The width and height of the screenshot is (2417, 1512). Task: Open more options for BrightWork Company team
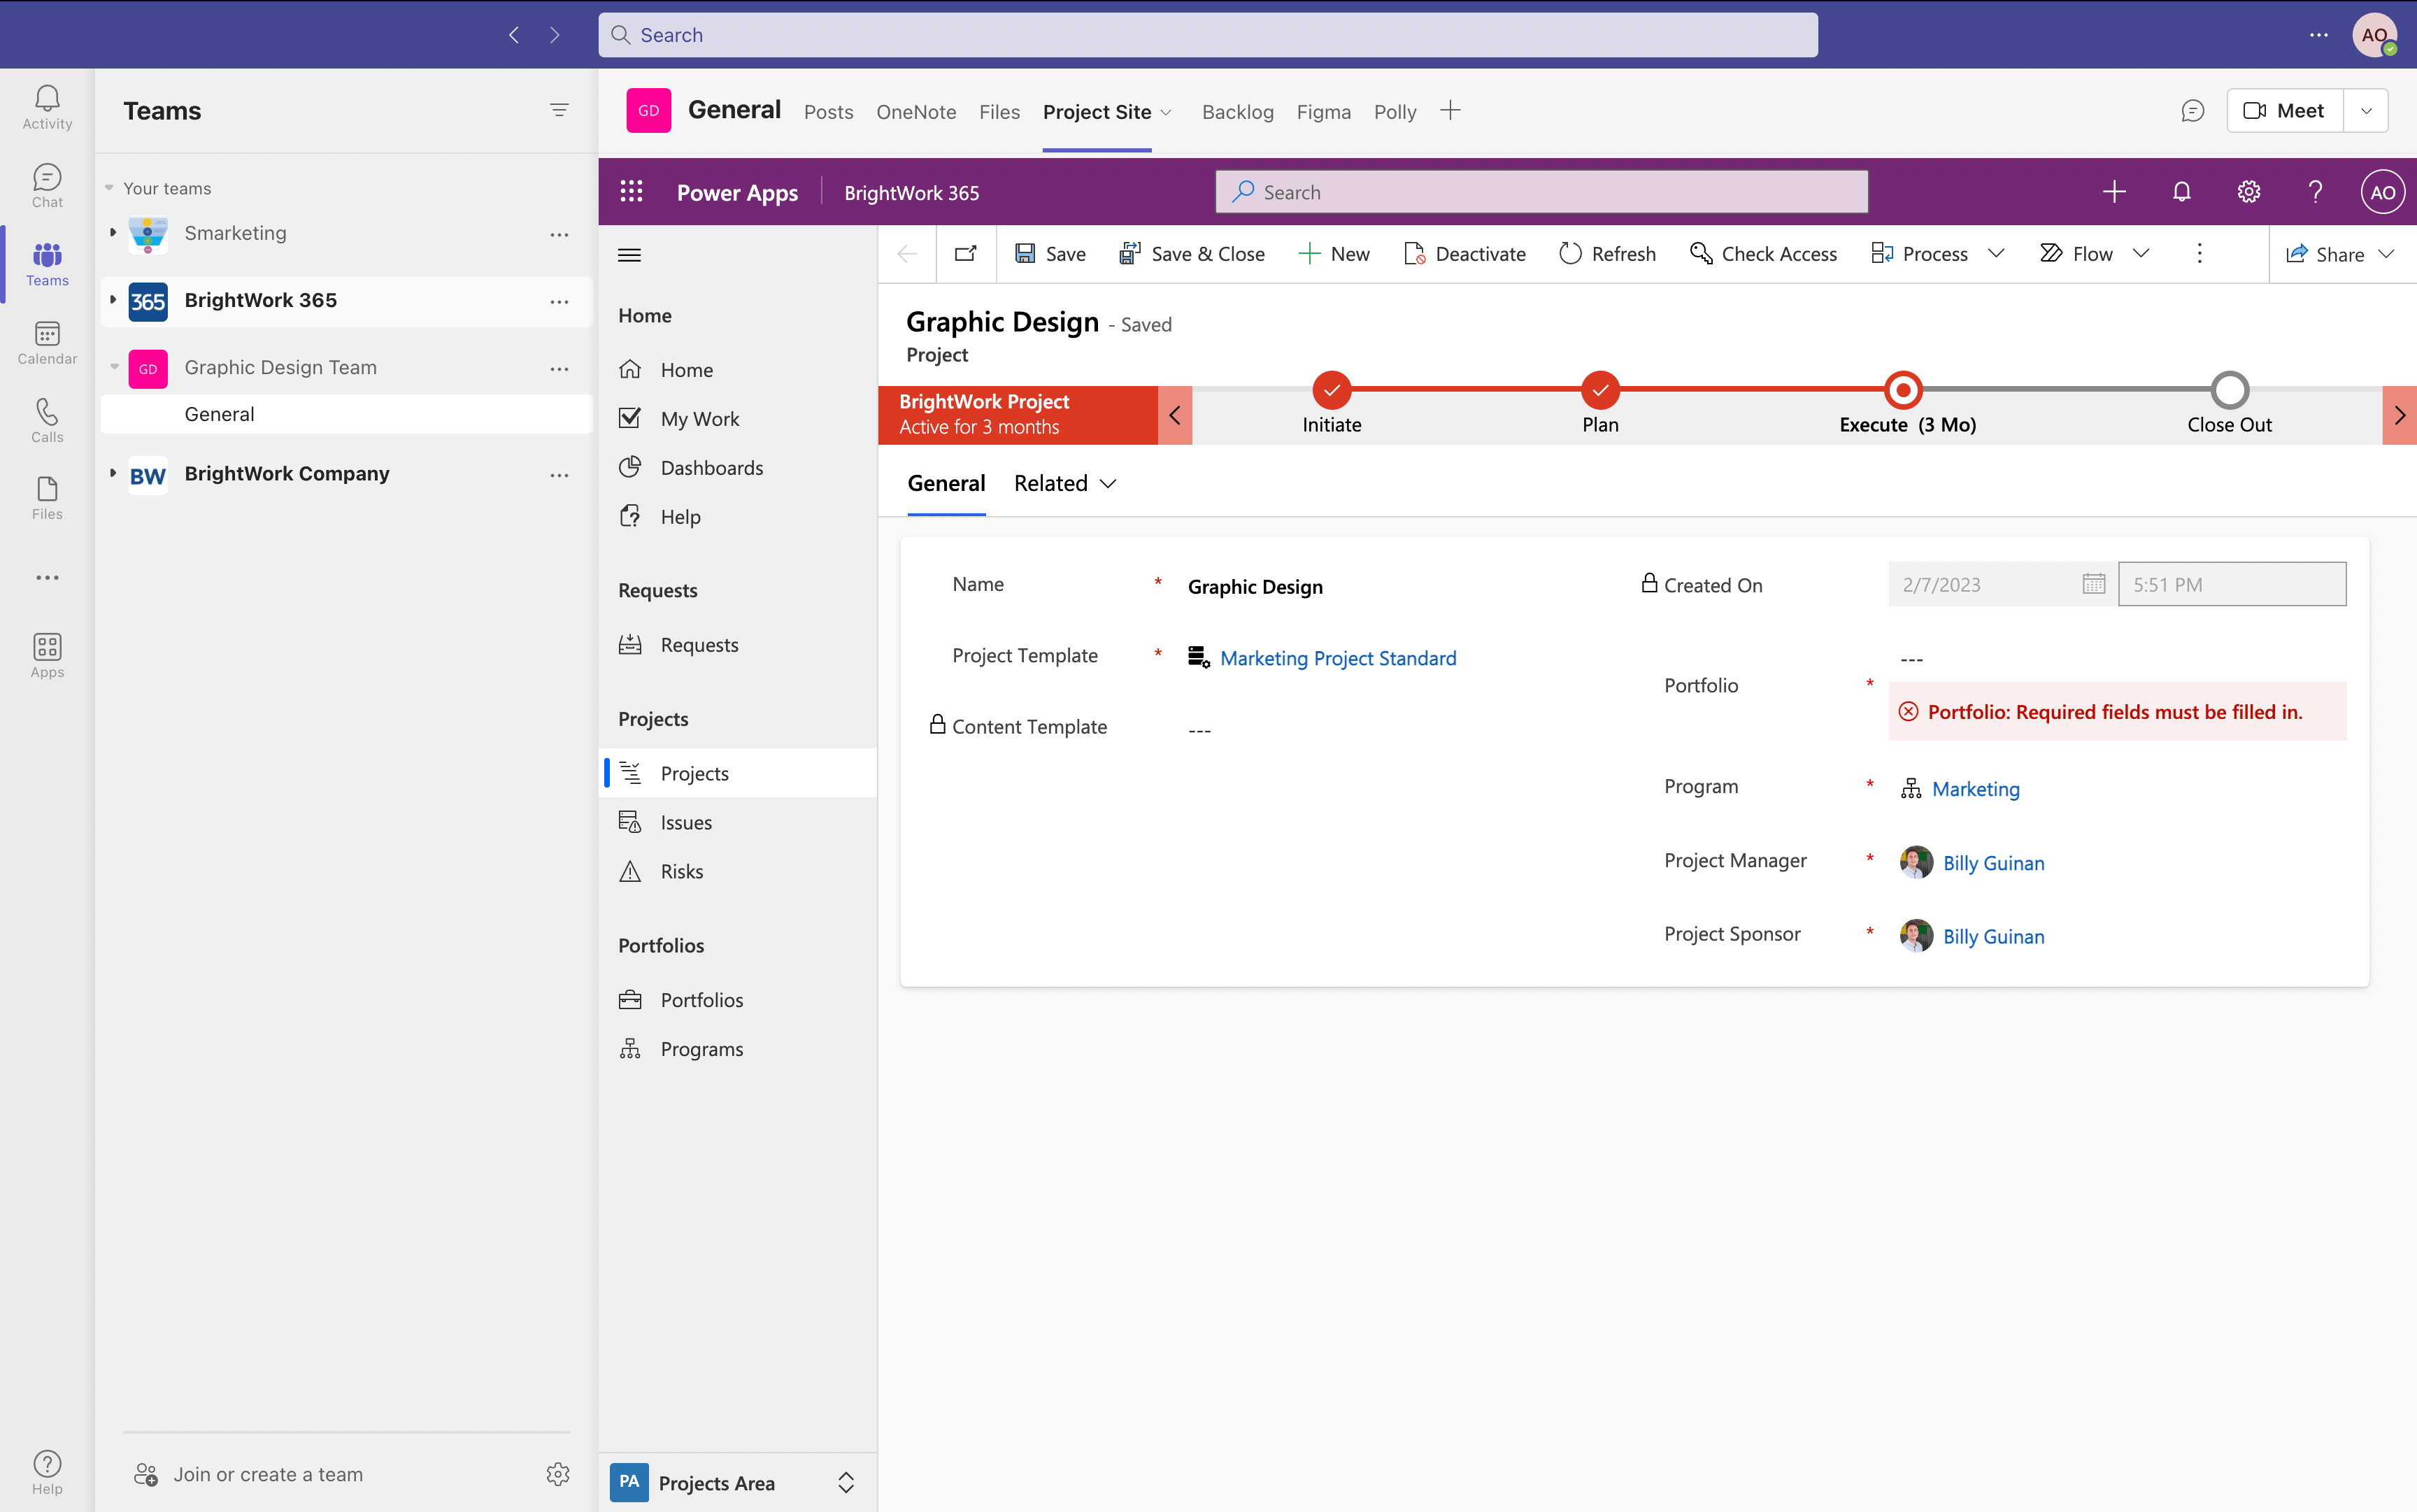pos(559,475)
